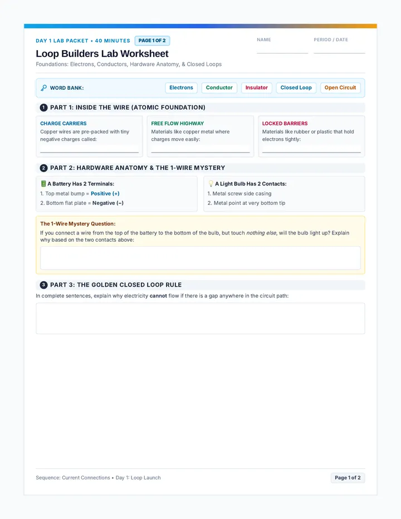Click the DAY 1 LAB PACKET • 40 MINUTES text

(x=83, y=41)
